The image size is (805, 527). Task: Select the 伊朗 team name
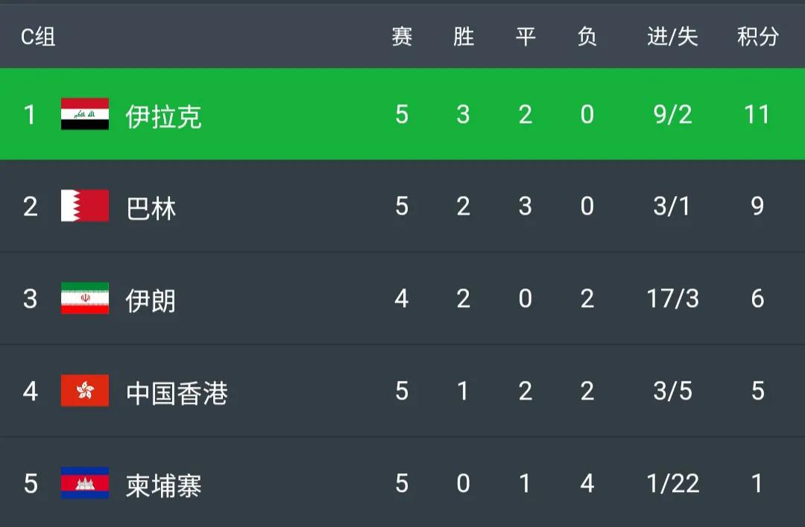pyautogui.click(x=151, y=300)
